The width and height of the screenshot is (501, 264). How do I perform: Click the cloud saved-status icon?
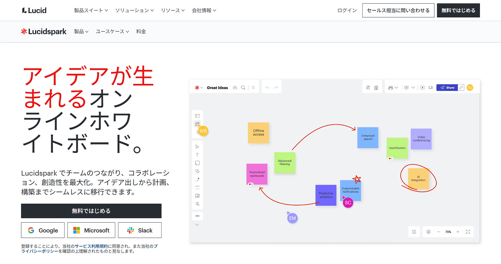click(x=235, y=88)
